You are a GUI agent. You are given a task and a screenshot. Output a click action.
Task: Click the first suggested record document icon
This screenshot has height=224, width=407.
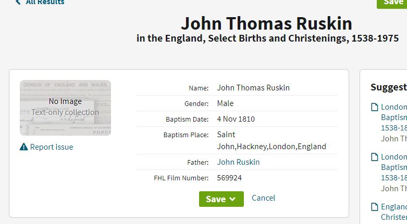[x=374, y=107]
